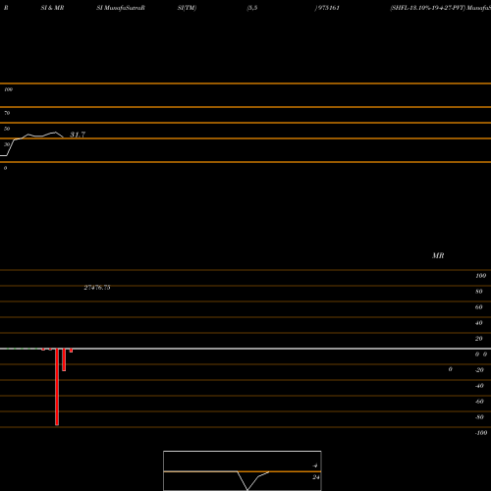Click the RSI value label 31.7
This screenshot has width=491, height=491.
point(78,135)
